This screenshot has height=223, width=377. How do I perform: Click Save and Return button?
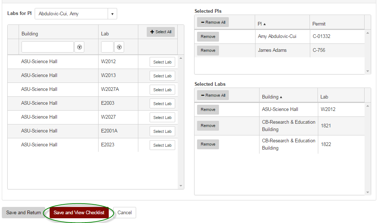[x=24, y=213]
